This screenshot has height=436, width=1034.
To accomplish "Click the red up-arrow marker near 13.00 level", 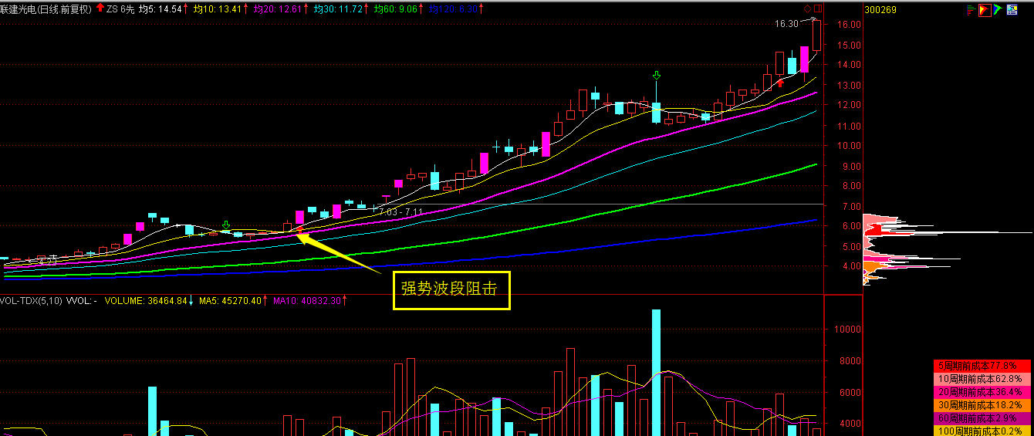I will (780, 83).
